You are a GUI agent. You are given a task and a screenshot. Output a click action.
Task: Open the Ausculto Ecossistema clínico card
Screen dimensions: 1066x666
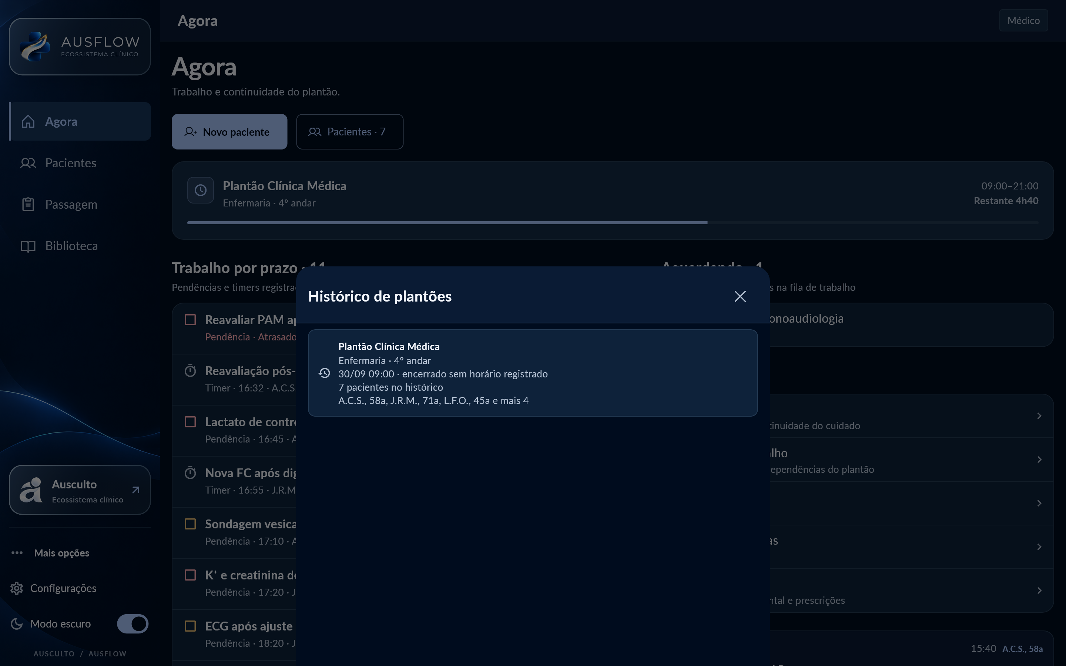[x=80, y=490]
